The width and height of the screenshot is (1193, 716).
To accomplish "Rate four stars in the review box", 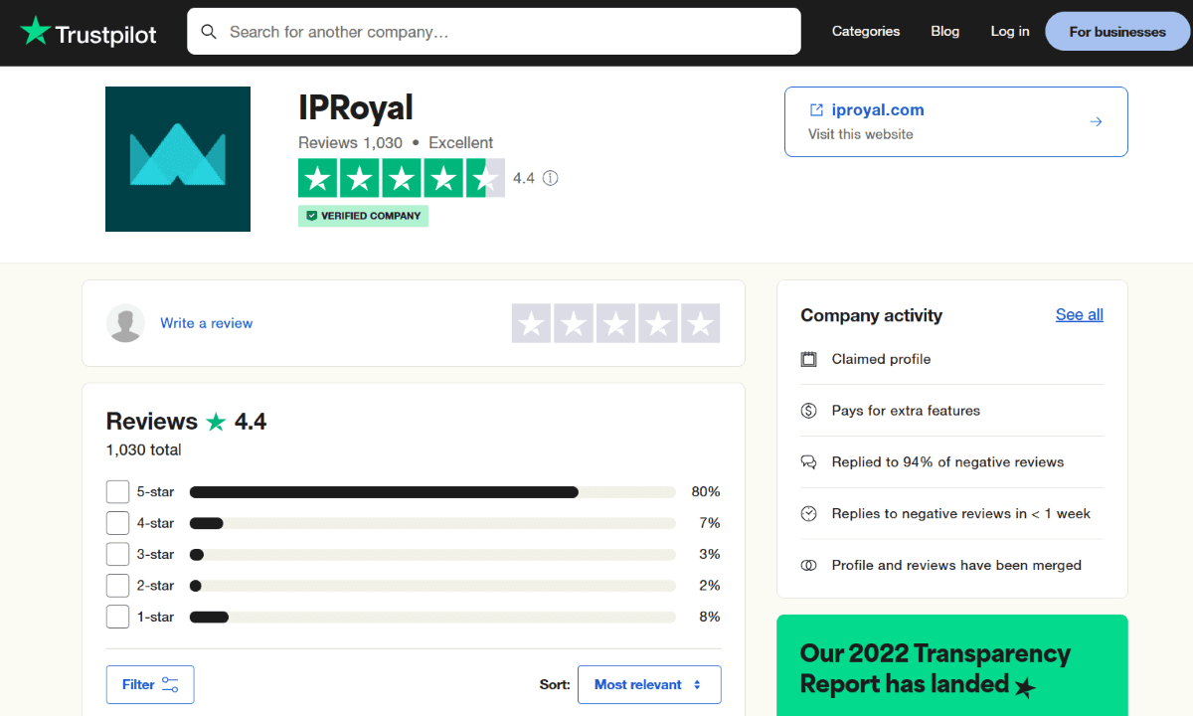I will [x=658, y=323].
